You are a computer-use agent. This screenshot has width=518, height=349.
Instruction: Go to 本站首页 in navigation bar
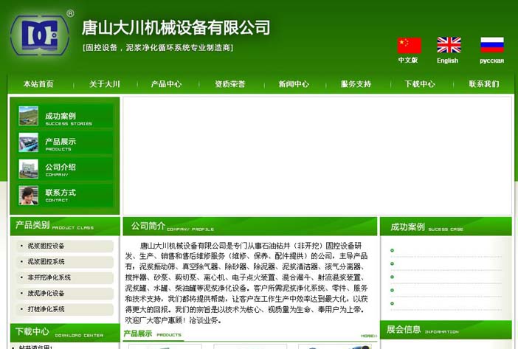tap(38, 84)
